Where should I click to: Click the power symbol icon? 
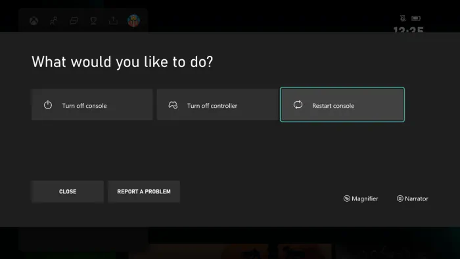tap(48, 105)
